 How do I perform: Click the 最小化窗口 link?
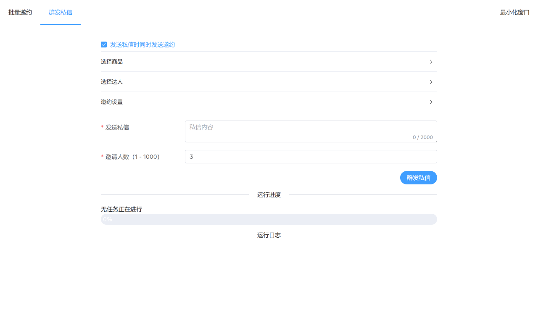pos(514,12)
